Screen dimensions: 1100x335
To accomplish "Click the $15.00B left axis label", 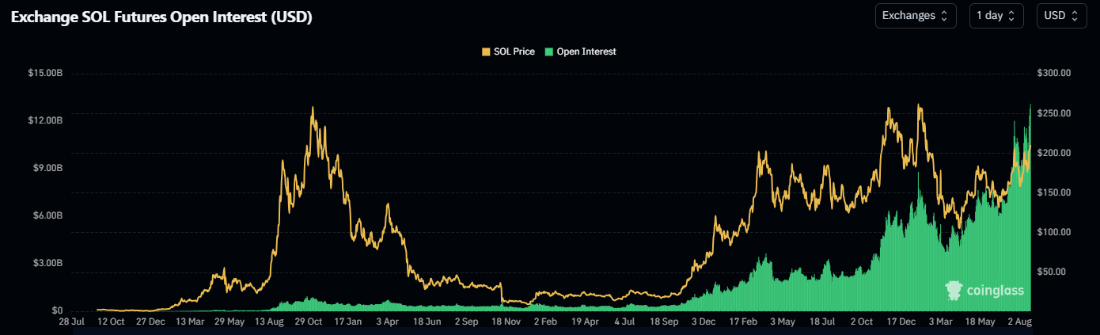I will coord(45,73).
